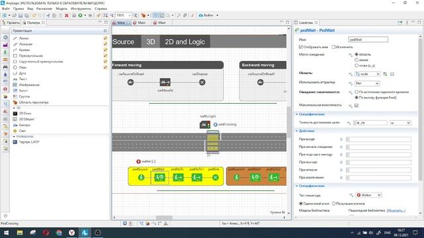Click the При входе action field
The image size is (424, 238).
[x=378, y=139]
